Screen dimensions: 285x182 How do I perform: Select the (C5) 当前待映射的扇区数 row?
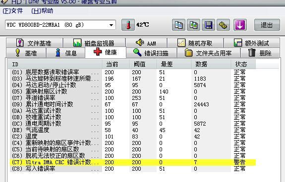[133, 149]
